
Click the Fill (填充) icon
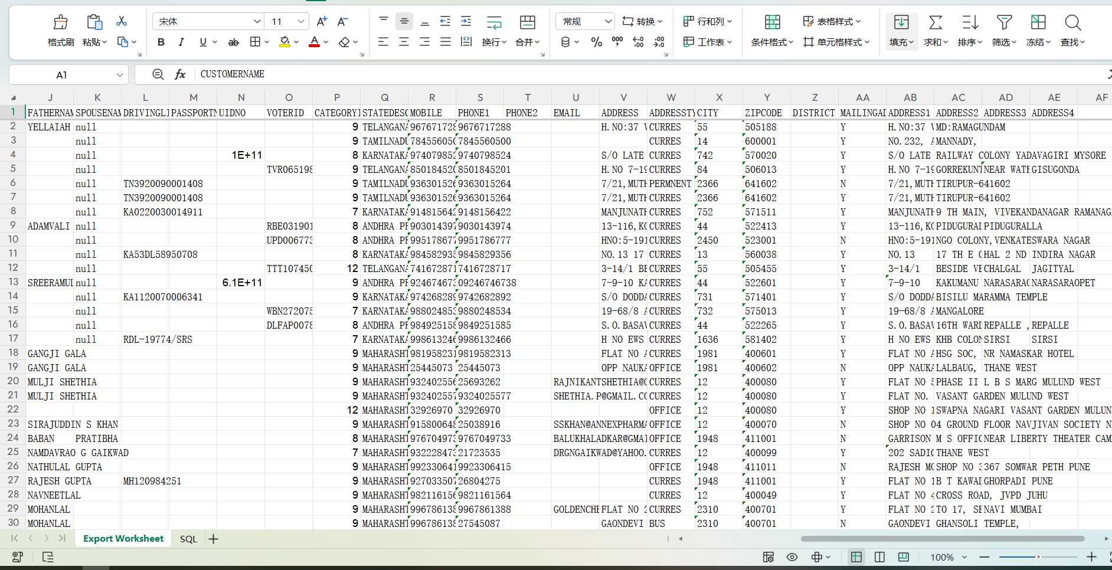coord(901,22)
